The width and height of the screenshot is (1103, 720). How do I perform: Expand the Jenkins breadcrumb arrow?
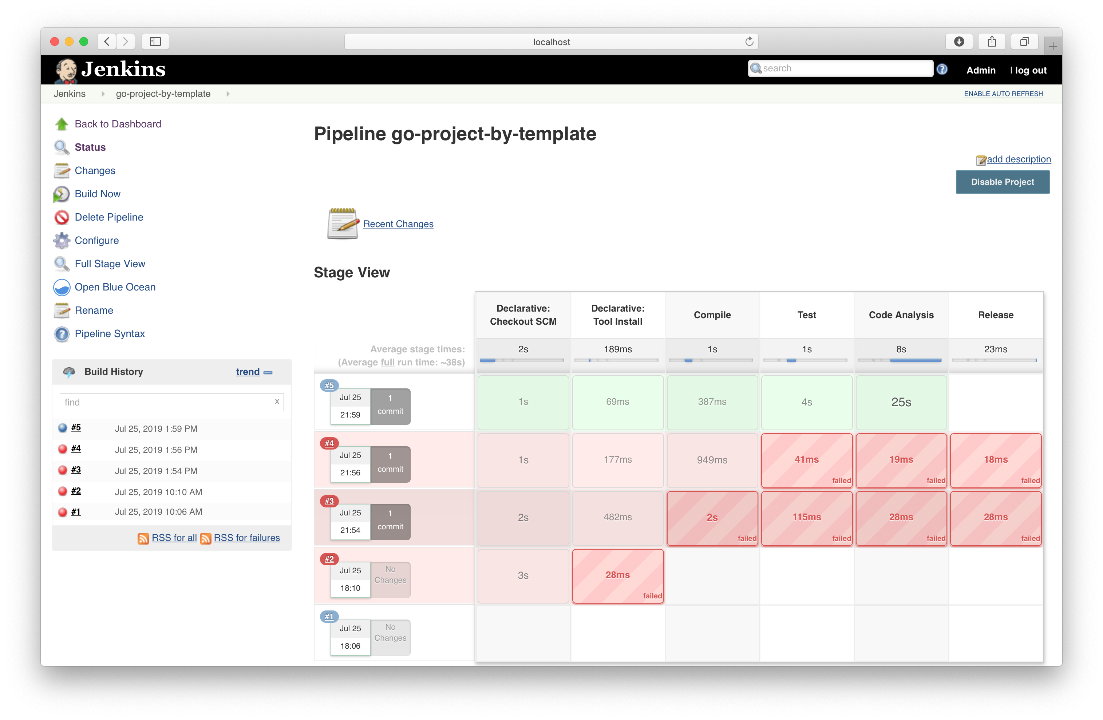click(x=103, y=94)
